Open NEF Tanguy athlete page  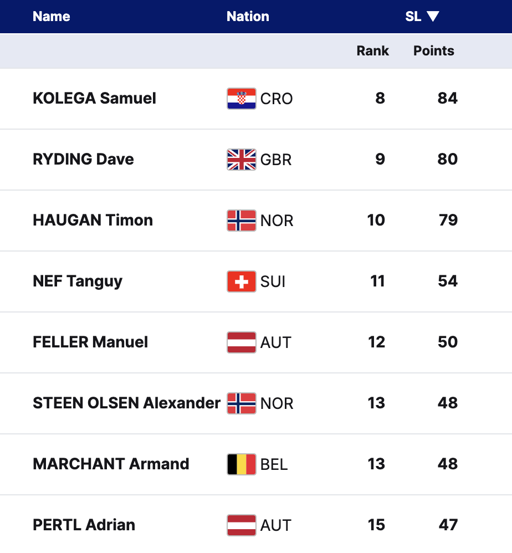click(78, 281)
